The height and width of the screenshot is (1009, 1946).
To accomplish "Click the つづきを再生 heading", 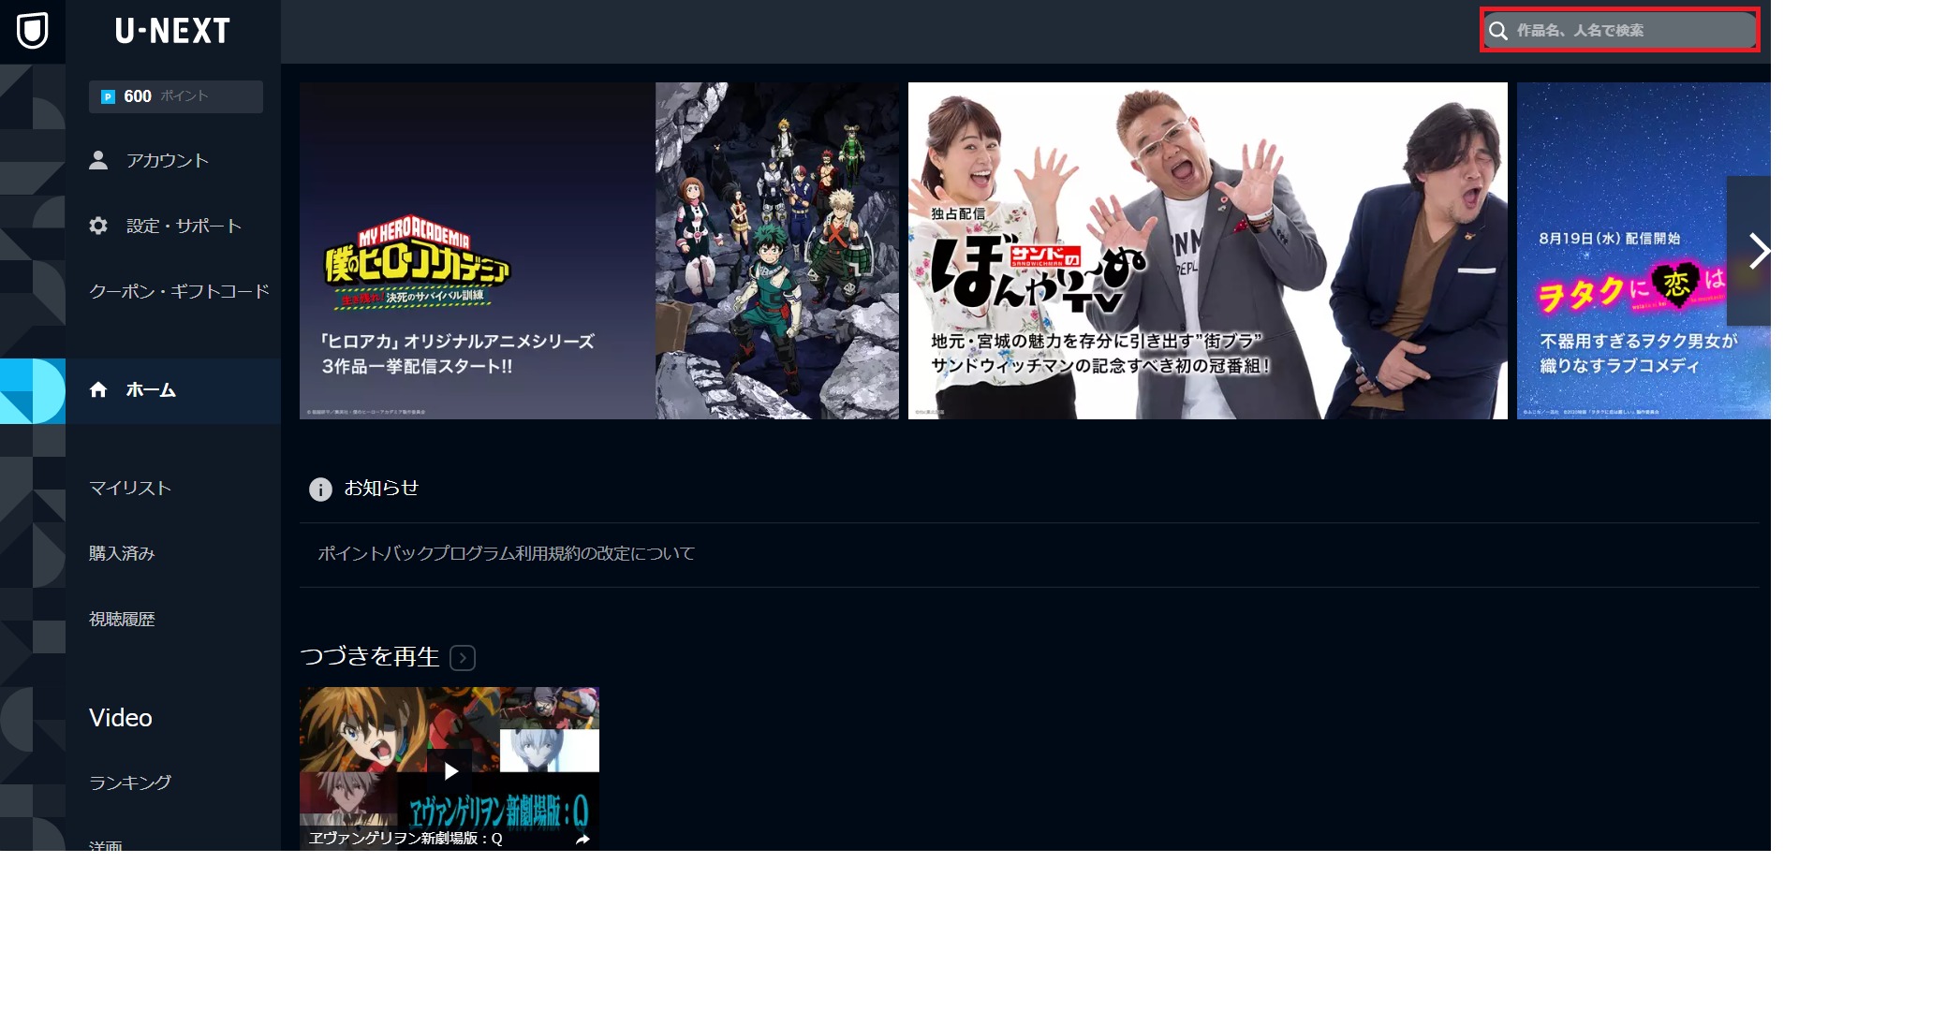I will tap(370, 657).
